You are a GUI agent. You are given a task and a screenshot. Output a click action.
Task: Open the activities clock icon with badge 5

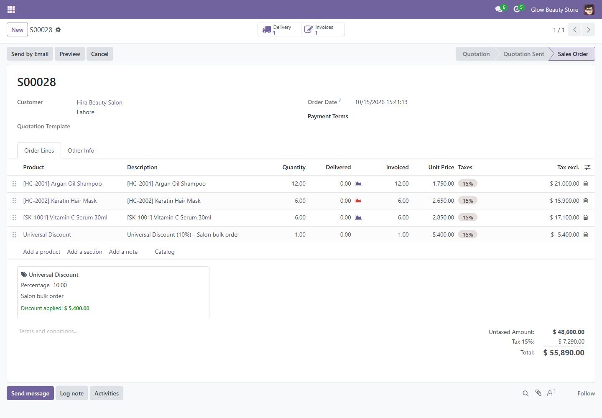pyautogui.click(x=518, y=9)
